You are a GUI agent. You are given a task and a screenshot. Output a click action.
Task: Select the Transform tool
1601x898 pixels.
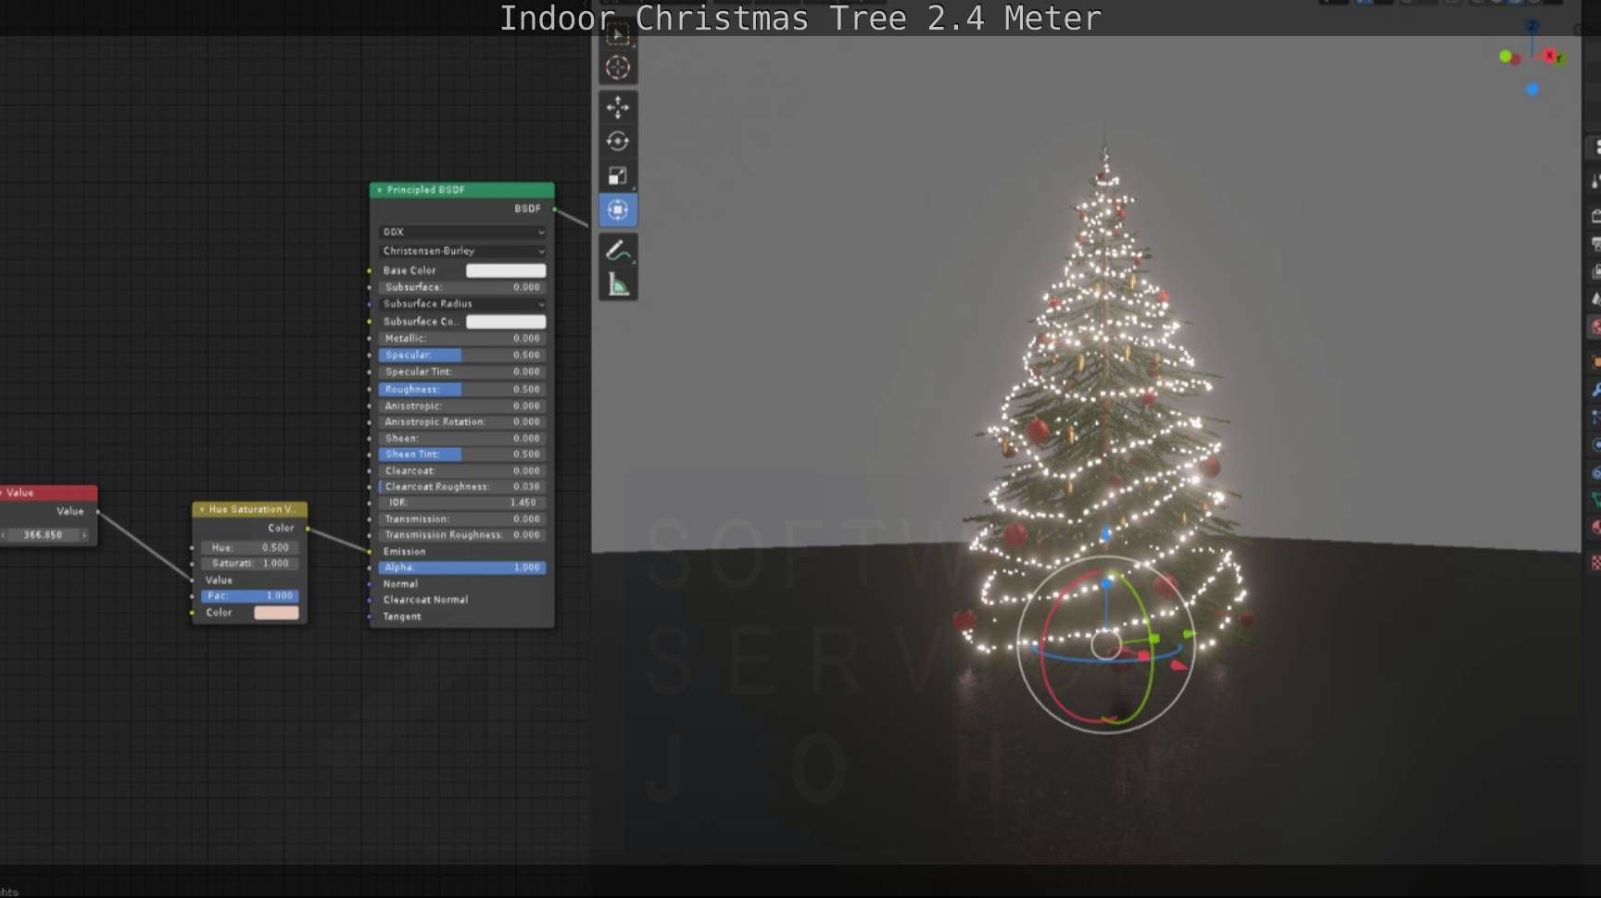click(618, 210)
